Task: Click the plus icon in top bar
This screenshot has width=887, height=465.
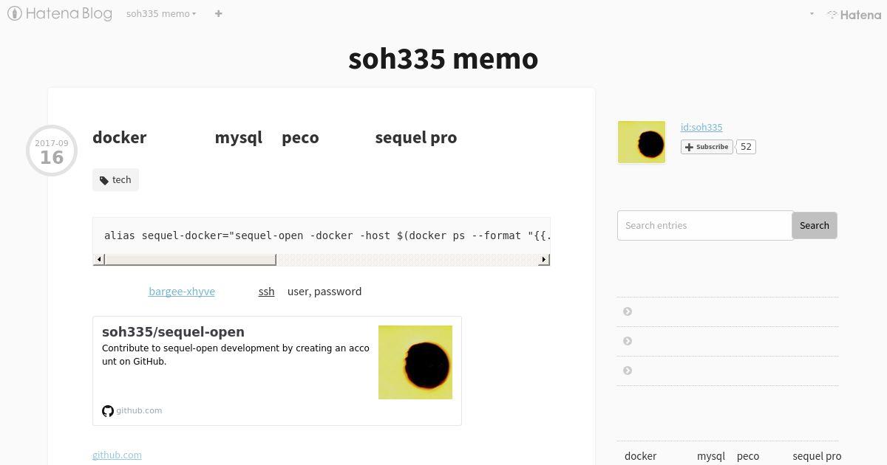Action: click(x=218, y=13)
